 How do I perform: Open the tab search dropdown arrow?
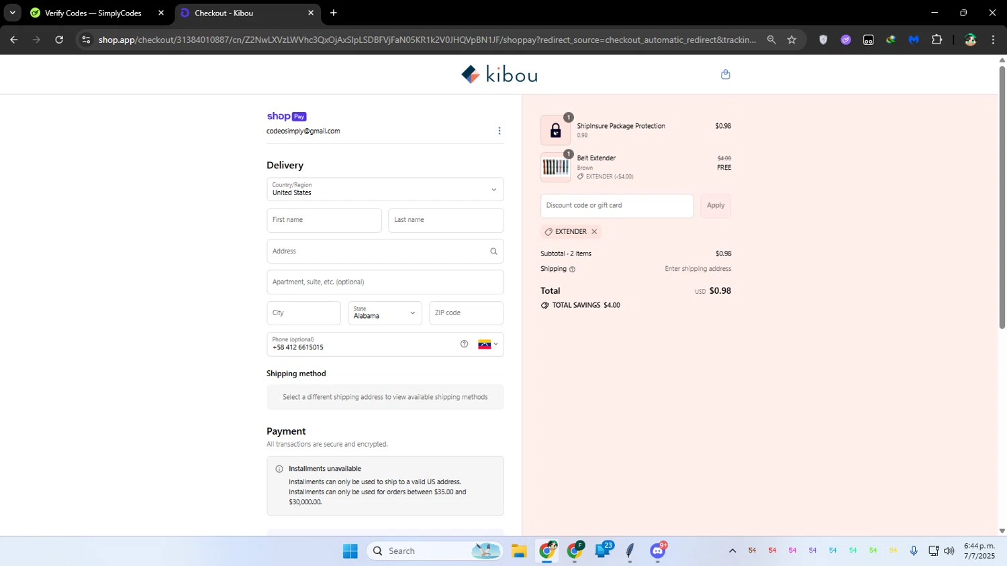[12, 13]
